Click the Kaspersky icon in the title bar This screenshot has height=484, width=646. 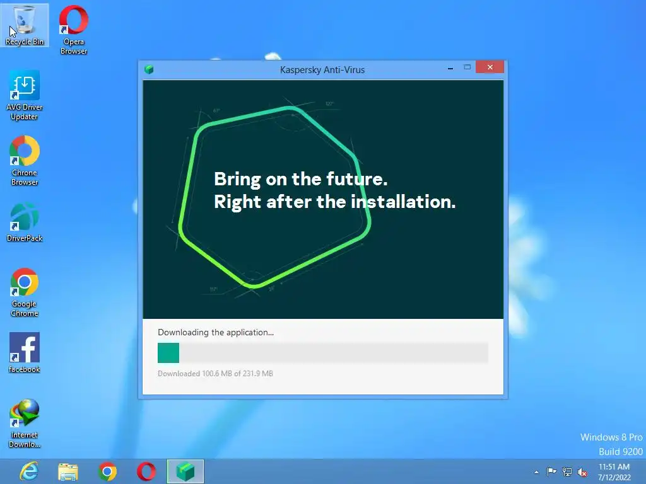click(149, 69)
